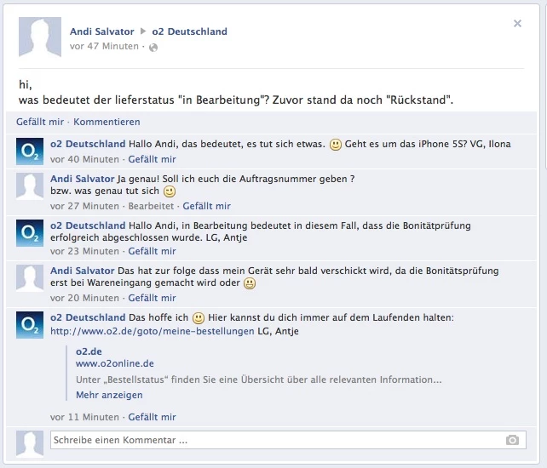Click the globe privacy icon under post
This screenshot has height=468, width=547.
click(153, 48)
